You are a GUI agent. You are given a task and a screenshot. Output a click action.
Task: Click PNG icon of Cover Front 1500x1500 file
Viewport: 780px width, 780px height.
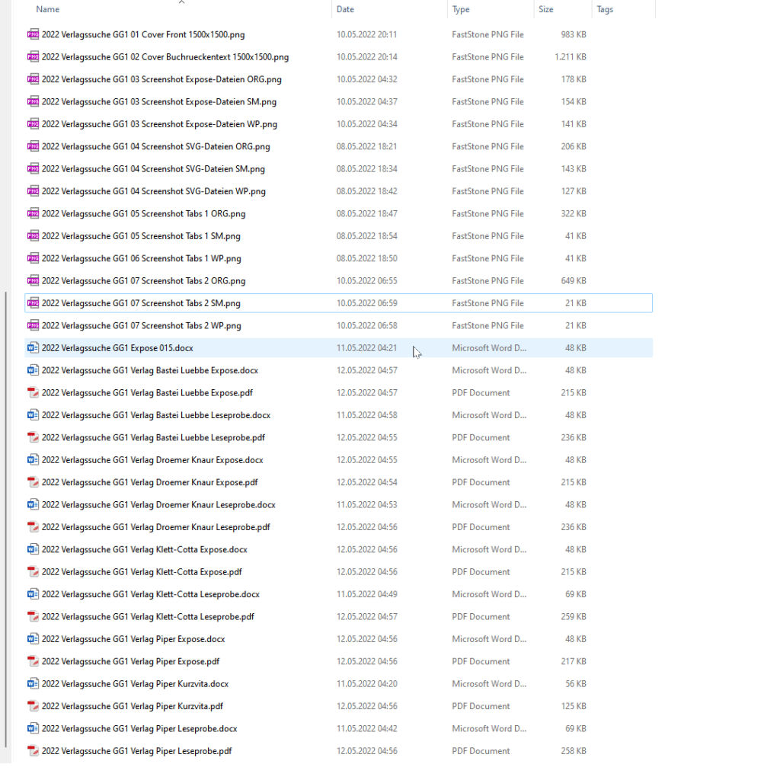tap(33, 34)
